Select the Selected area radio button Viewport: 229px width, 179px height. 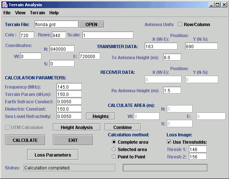pyautogui.click(x=114, y=149)
